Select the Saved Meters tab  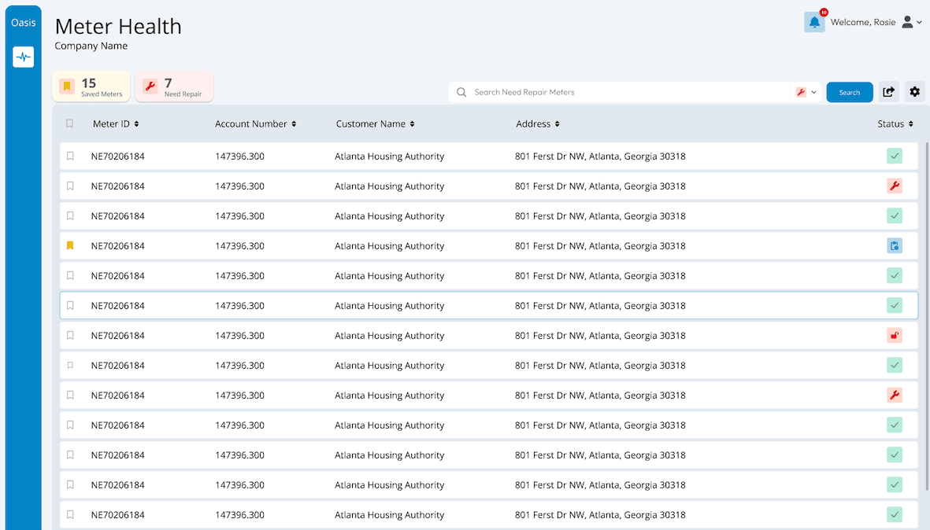point(91,86)
